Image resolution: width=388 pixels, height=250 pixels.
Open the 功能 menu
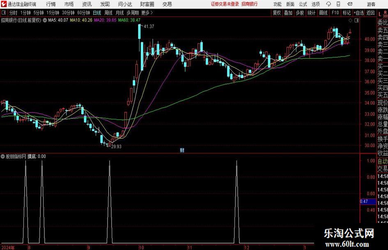278,4
